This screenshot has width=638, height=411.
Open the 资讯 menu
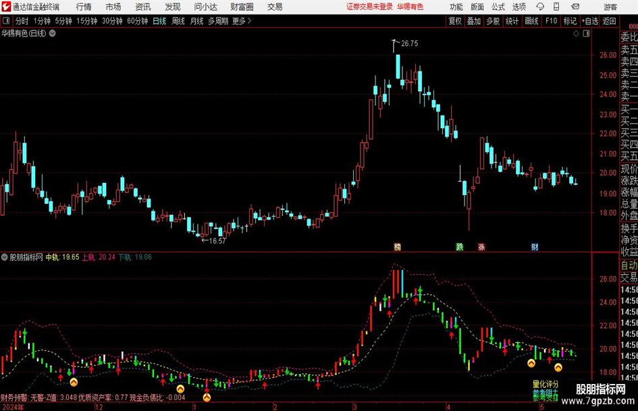click(x=143, y=7)
